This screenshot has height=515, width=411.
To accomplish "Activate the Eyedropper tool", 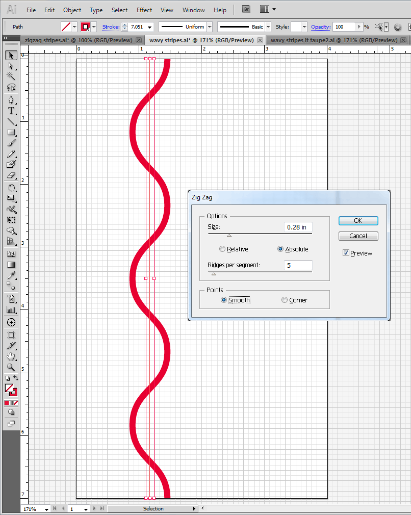I will [x=11, y=276].
